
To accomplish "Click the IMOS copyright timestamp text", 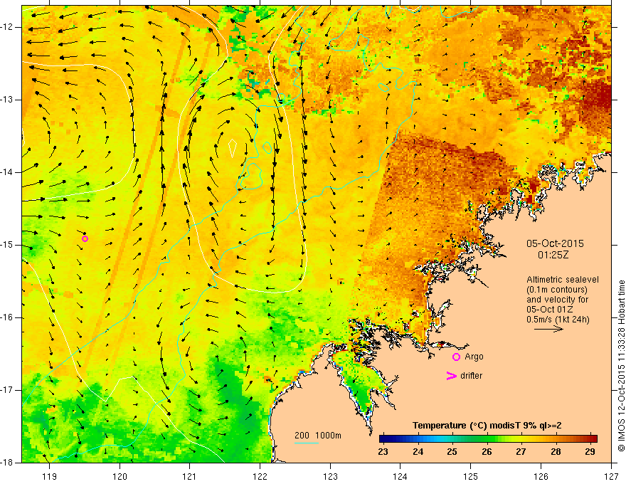I will pos(621,365).
